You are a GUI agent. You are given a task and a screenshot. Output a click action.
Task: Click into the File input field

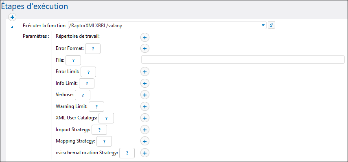click(243, 60)
